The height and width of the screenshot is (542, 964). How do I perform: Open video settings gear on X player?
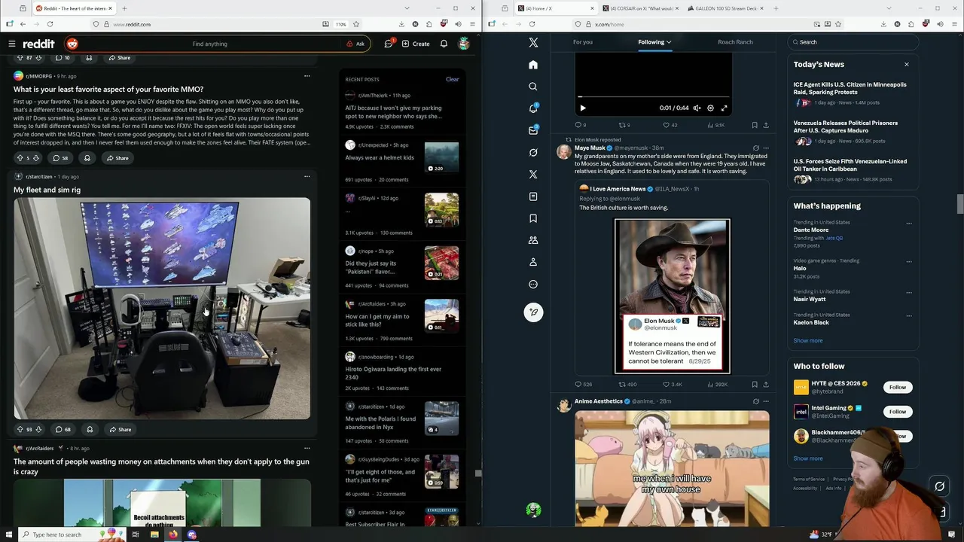tap(710, 108)
